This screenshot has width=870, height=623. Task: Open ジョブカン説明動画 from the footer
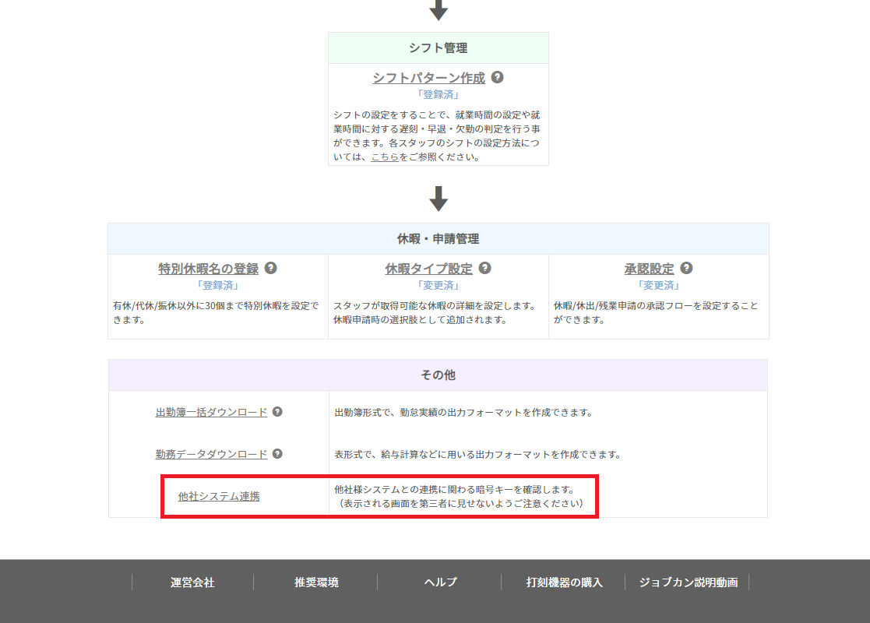688,583
